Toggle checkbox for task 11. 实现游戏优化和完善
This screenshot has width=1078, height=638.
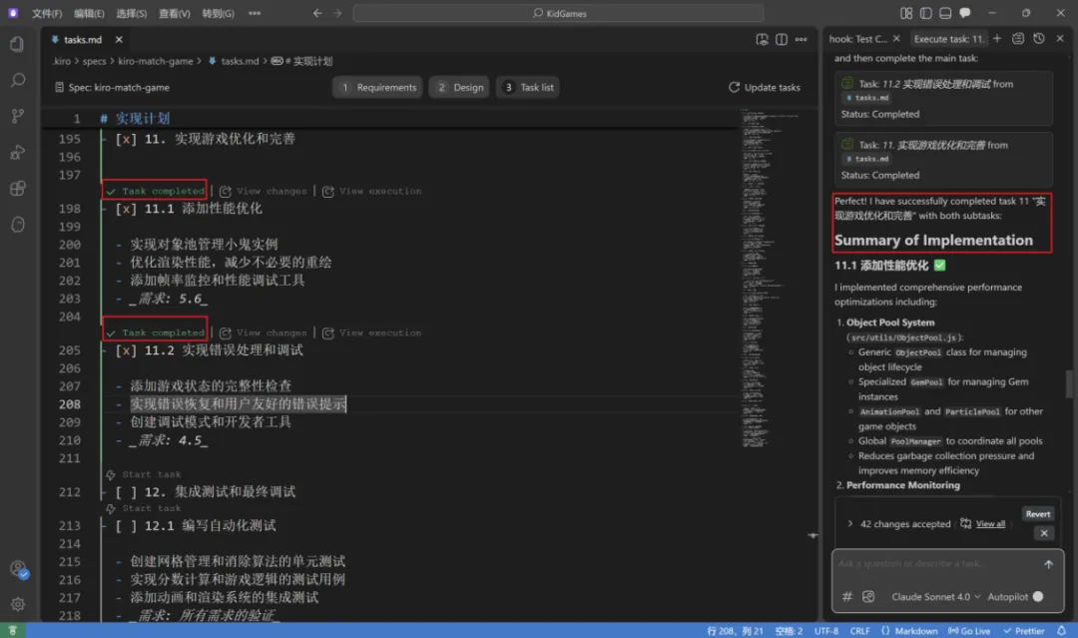pyautogui.click(x=126, y=139)
